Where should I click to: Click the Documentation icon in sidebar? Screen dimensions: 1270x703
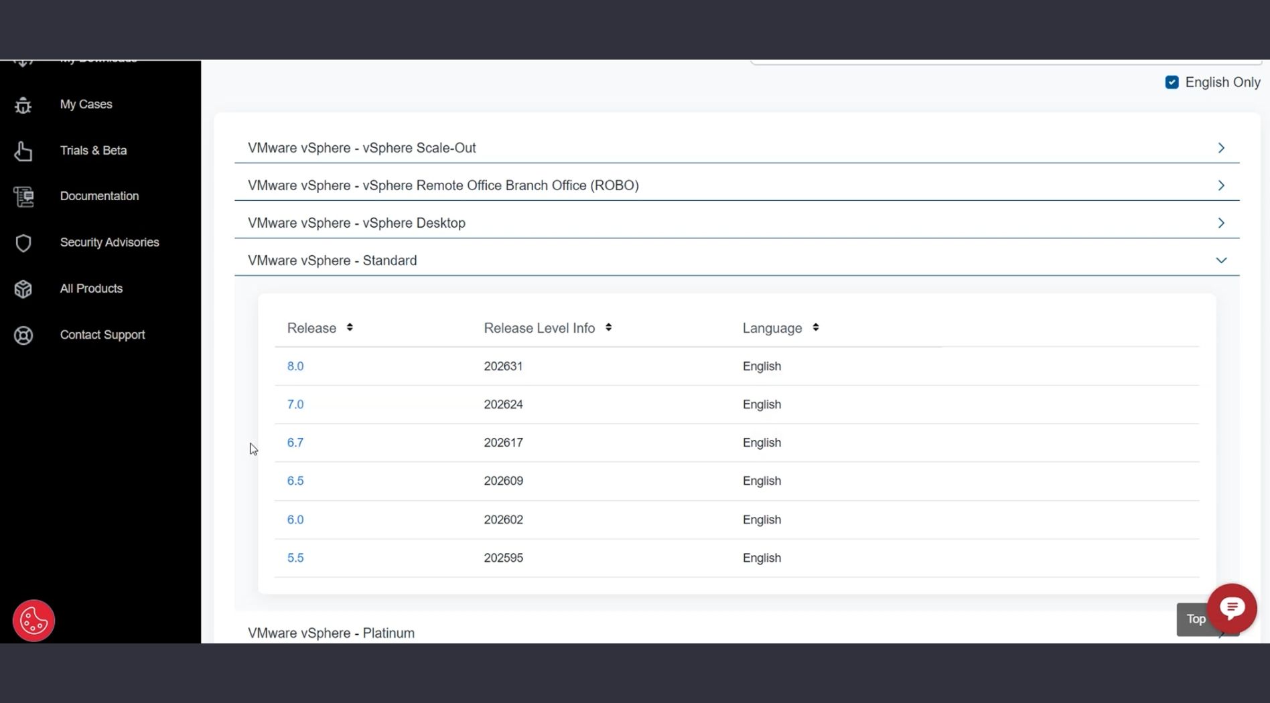click(23, 197)
